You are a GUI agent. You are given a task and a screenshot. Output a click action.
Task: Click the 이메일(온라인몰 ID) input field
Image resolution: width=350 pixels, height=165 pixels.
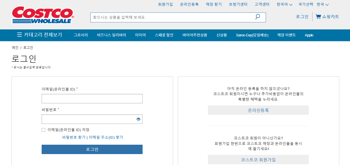pyautogui.click(x=92, y=99)
